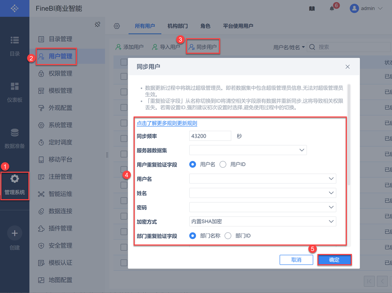Click the dialog vertical scrollbar
The height and width of the screenshot is (293, 392).
349,134
